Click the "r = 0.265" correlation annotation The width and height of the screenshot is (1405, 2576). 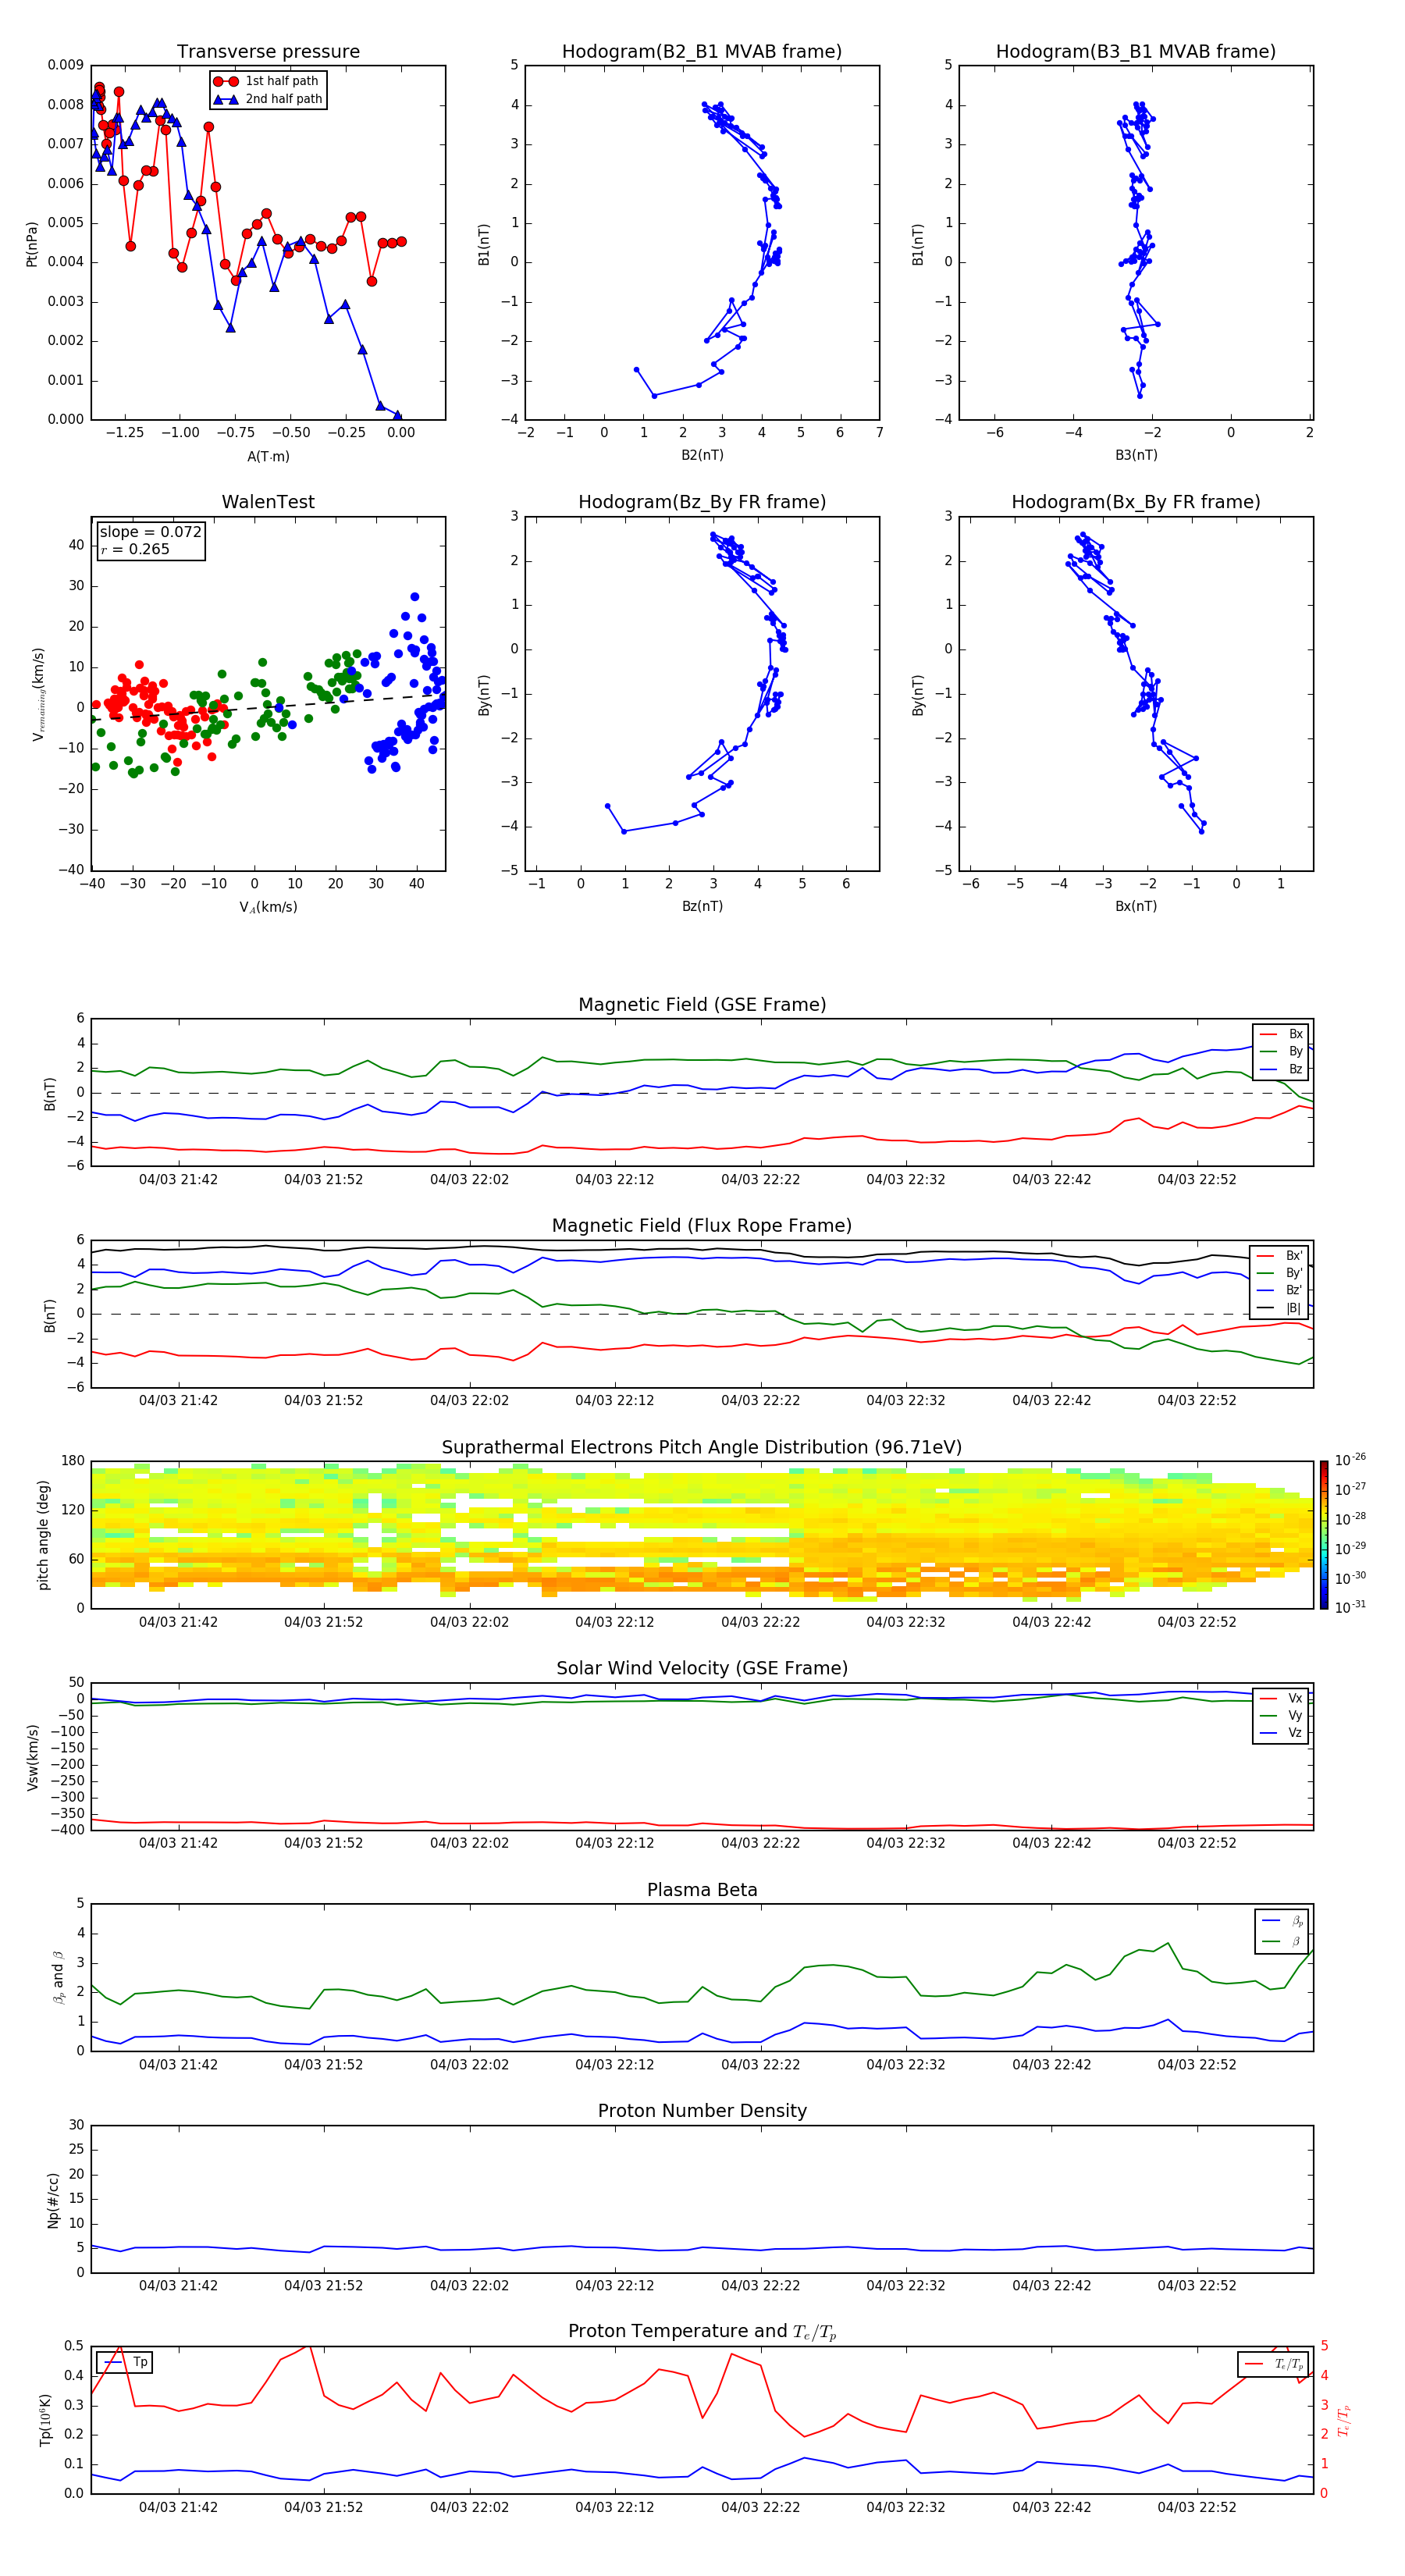point(135,549)
